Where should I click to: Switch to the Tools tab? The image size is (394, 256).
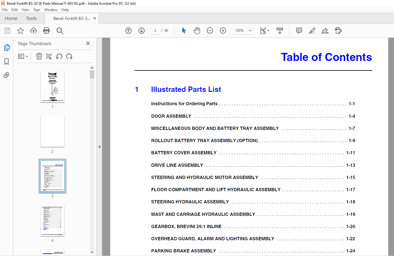pos(31,18)
